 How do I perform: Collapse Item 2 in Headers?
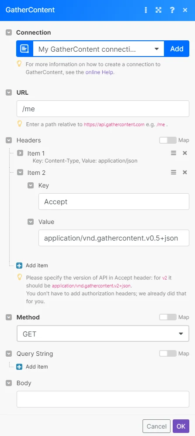pyautogui.click(x=20, y=172)
